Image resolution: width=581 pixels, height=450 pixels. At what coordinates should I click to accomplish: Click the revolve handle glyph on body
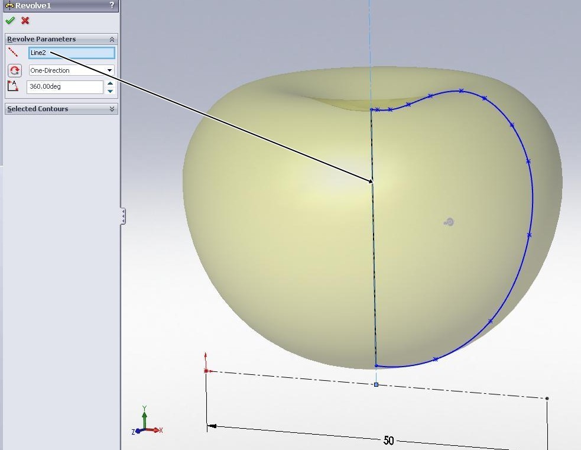tap(449, 222)
